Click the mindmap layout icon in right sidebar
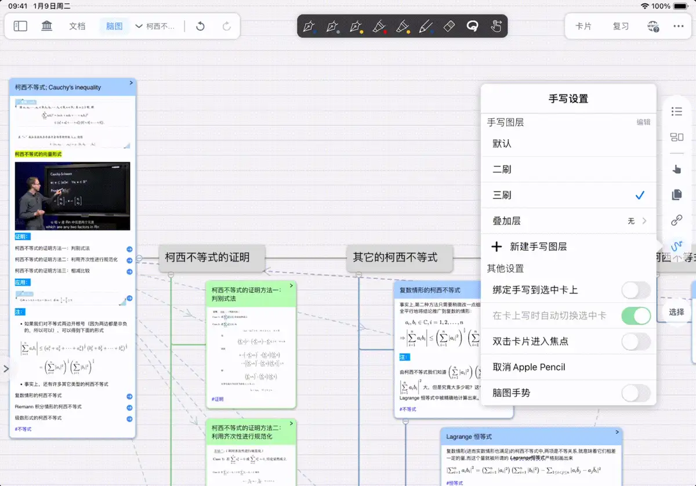The height and width of the screenshot is (486, 696). coord(676,137)
